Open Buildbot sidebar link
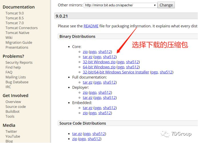 point(12,112)
